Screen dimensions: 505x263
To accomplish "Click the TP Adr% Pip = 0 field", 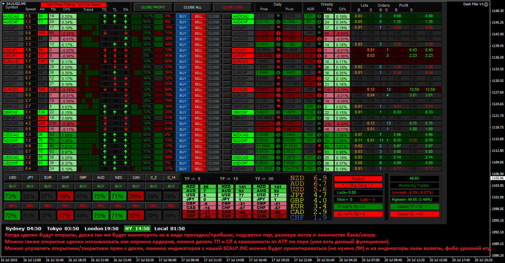I will [x=358, y=207].
